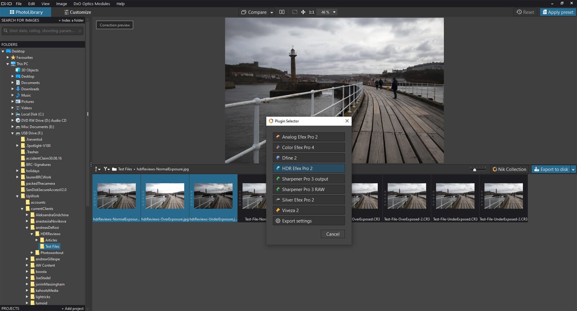577x311 pixels.
Task: Select the jorrinMassingham folder
Action: click(x=48, y=284)
